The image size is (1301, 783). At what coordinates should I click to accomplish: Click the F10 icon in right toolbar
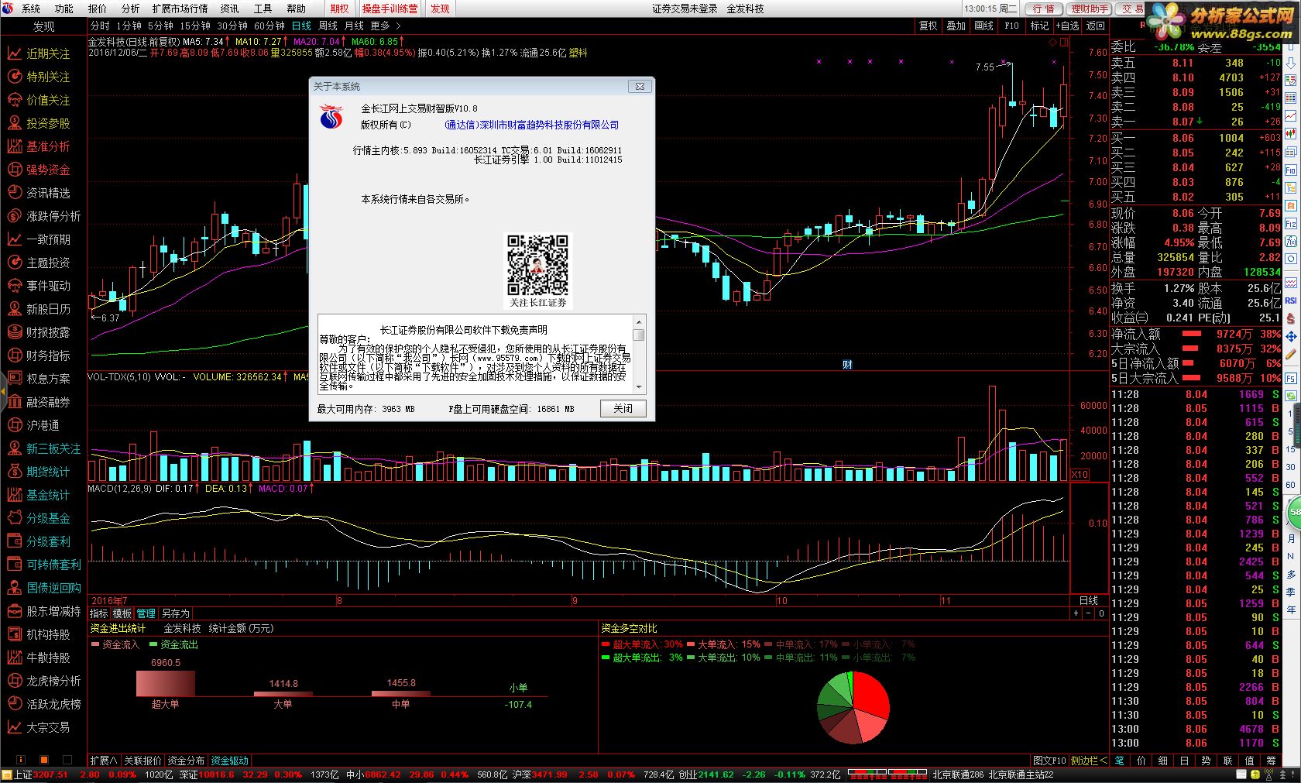[1291, 170]
